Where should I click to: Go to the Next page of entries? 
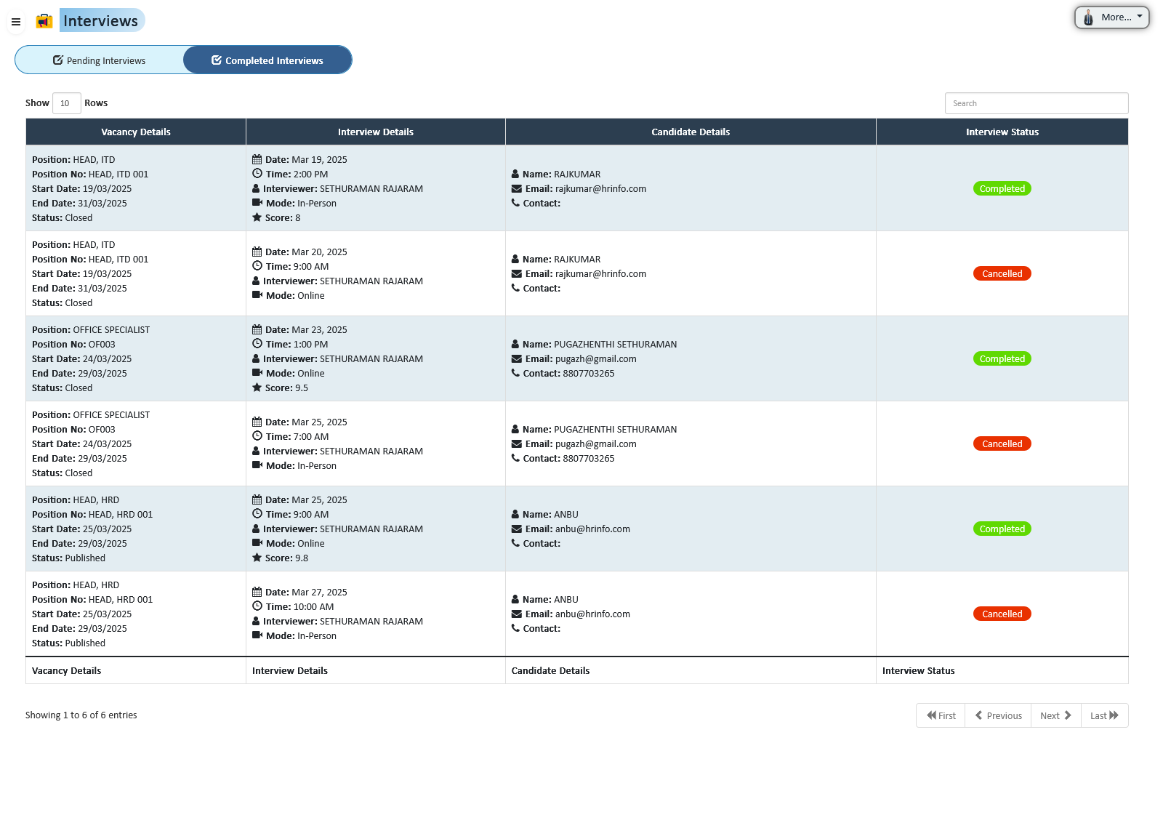click(1055, 715)
